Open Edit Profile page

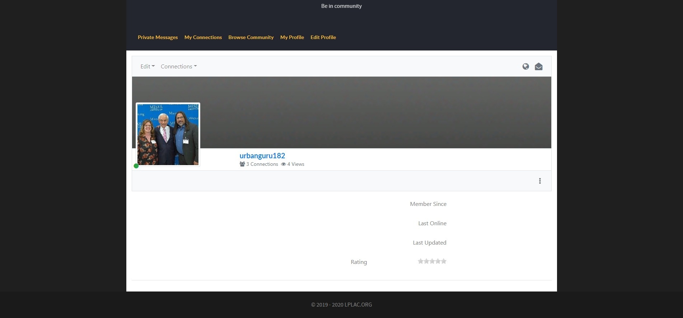tap(323, 37)
